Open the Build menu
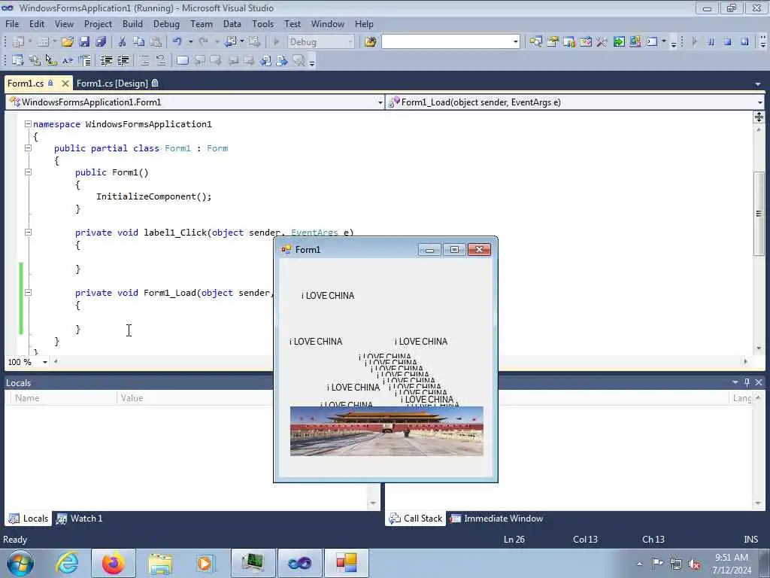 click(x=132, y=23)
